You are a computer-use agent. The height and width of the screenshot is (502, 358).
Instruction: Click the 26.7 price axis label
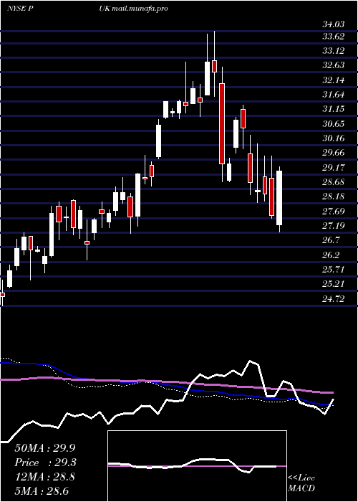[331, 240]
